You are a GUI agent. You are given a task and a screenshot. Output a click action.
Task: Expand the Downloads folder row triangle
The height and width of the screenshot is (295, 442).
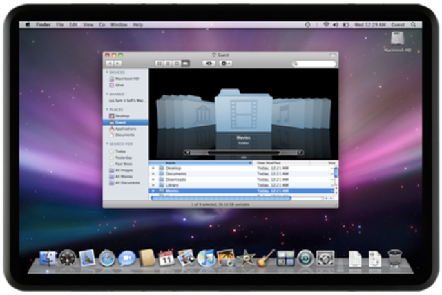pos(153,180)
